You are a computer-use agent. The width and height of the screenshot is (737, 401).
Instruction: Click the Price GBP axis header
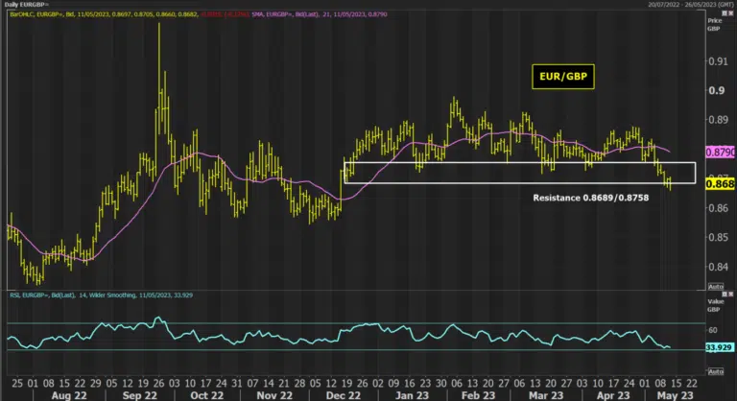(714, 24)
